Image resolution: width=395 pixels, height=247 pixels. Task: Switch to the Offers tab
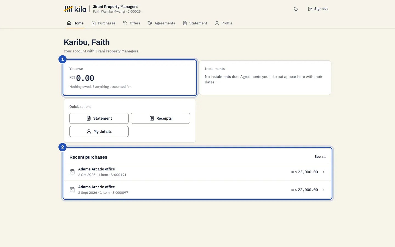click(132, 23)
